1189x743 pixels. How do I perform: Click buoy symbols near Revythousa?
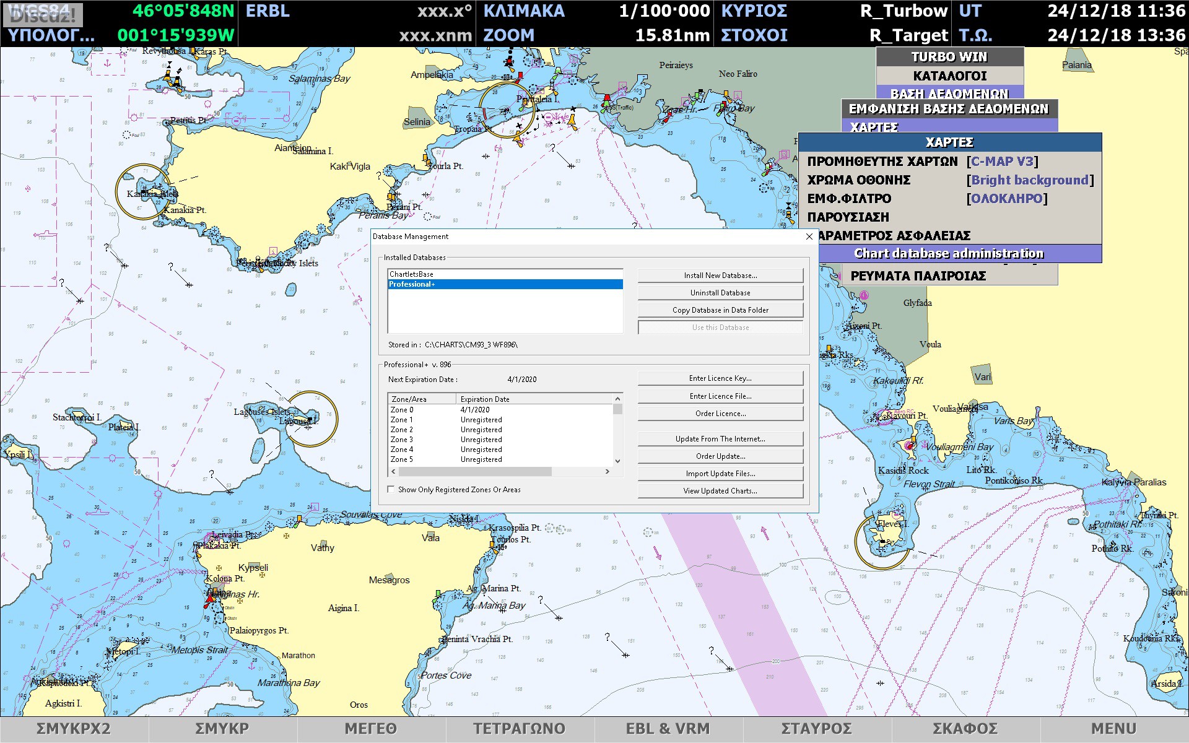[173, 80]
